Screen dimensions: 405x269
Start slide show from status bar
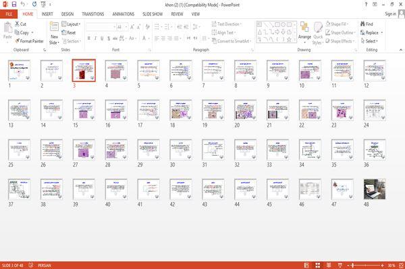pyautogui.click(x=340, y=265)
